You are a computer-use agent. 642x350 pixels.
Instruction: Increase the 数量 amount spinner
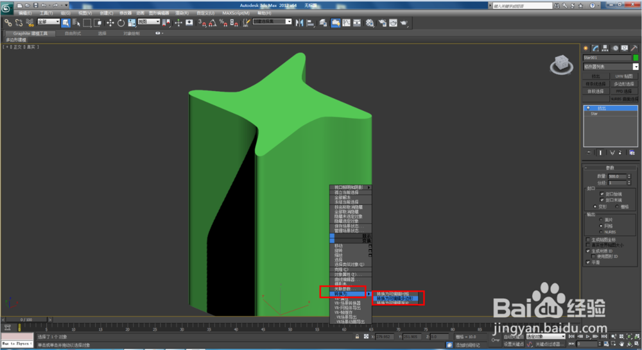[629, 175]
